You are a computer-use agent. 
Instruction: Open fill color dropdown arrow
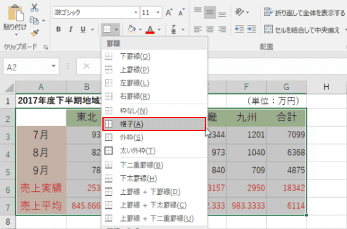tap(140, 29)
